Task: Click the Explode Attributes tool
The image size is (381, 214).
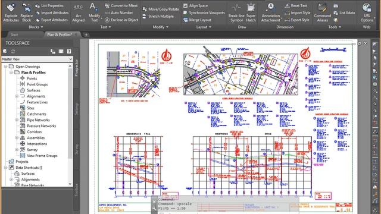Action: [11, 12]
